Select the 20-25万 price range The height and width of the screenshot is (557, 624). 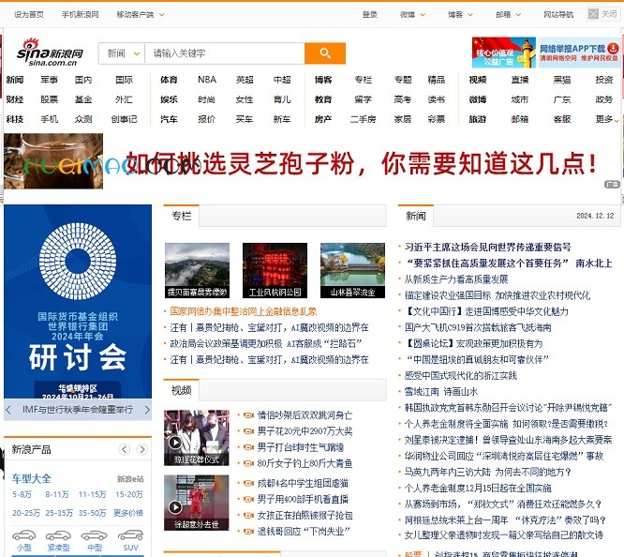[x=26, y=513]
